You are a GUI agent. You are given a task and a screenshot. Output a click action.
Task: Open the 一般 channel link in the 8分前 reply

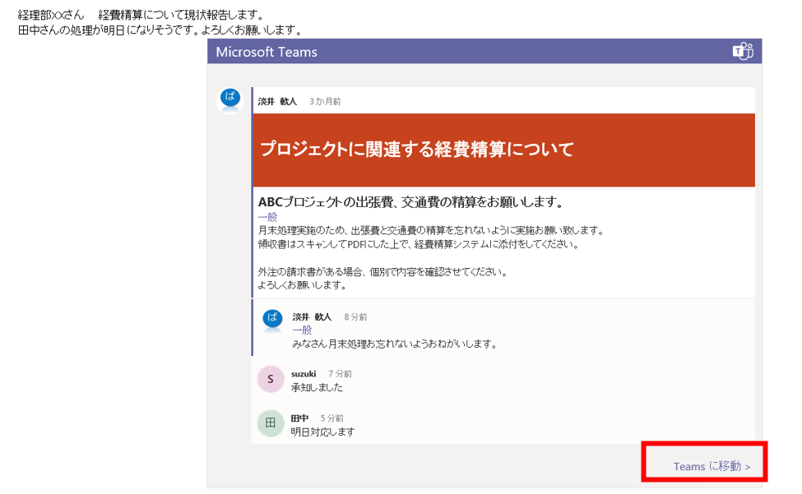302,330
